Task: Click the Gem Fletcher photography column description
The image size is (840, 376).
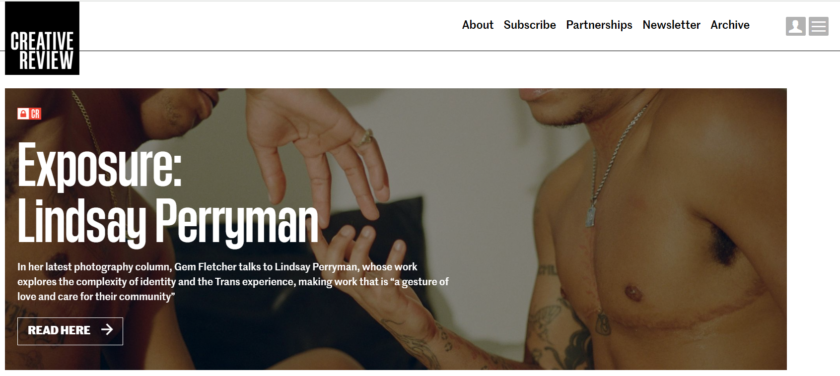Action: tap(233, 281)
